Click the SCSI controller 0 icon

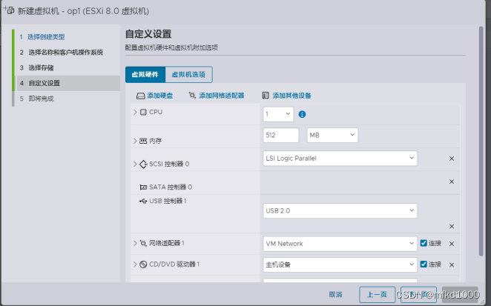click(143, 164)
